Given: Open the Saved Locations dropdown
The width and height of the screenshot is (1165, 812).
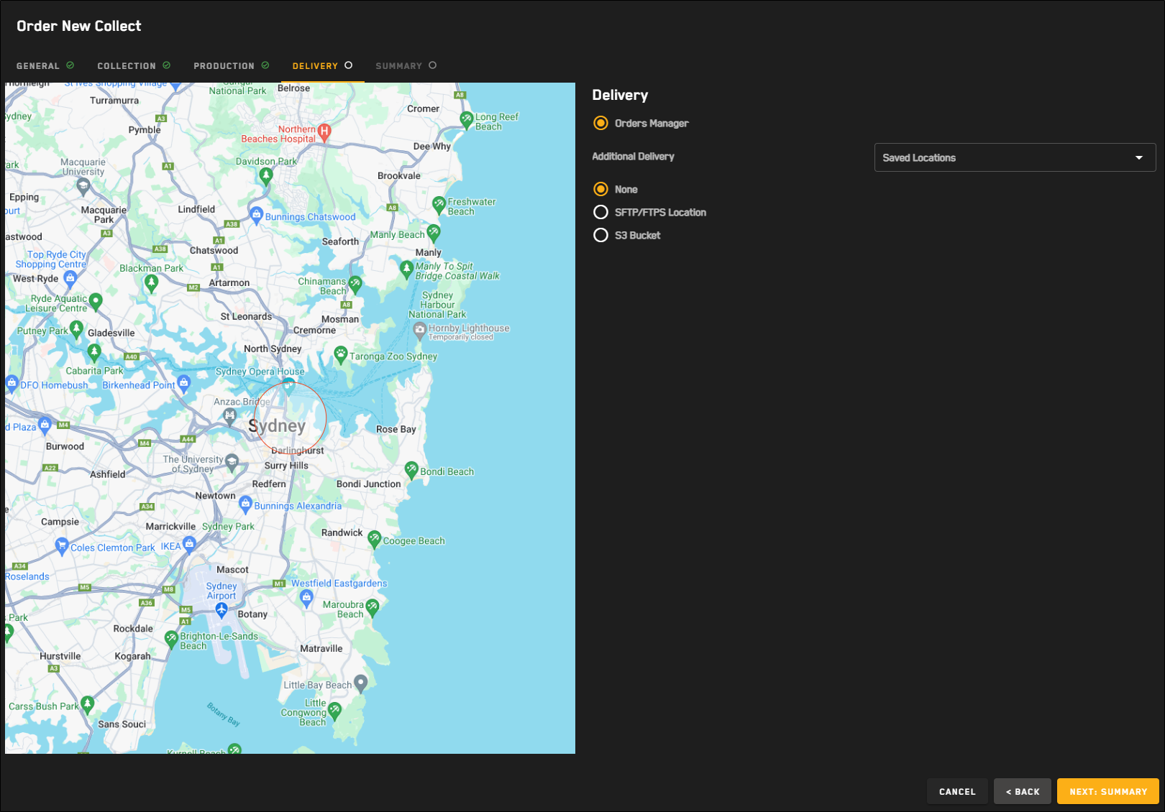Looking at the screenshot, I should click(x=1014, y=158).
